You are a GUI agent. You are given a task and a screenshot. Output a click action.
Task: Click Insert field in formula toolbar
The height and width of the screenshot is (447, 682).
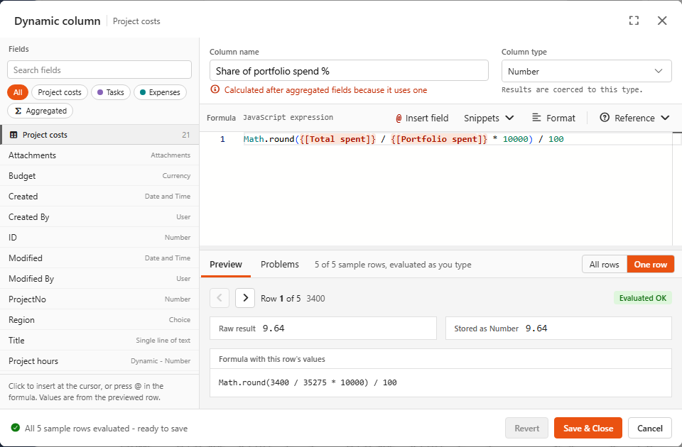pos(422,118)
